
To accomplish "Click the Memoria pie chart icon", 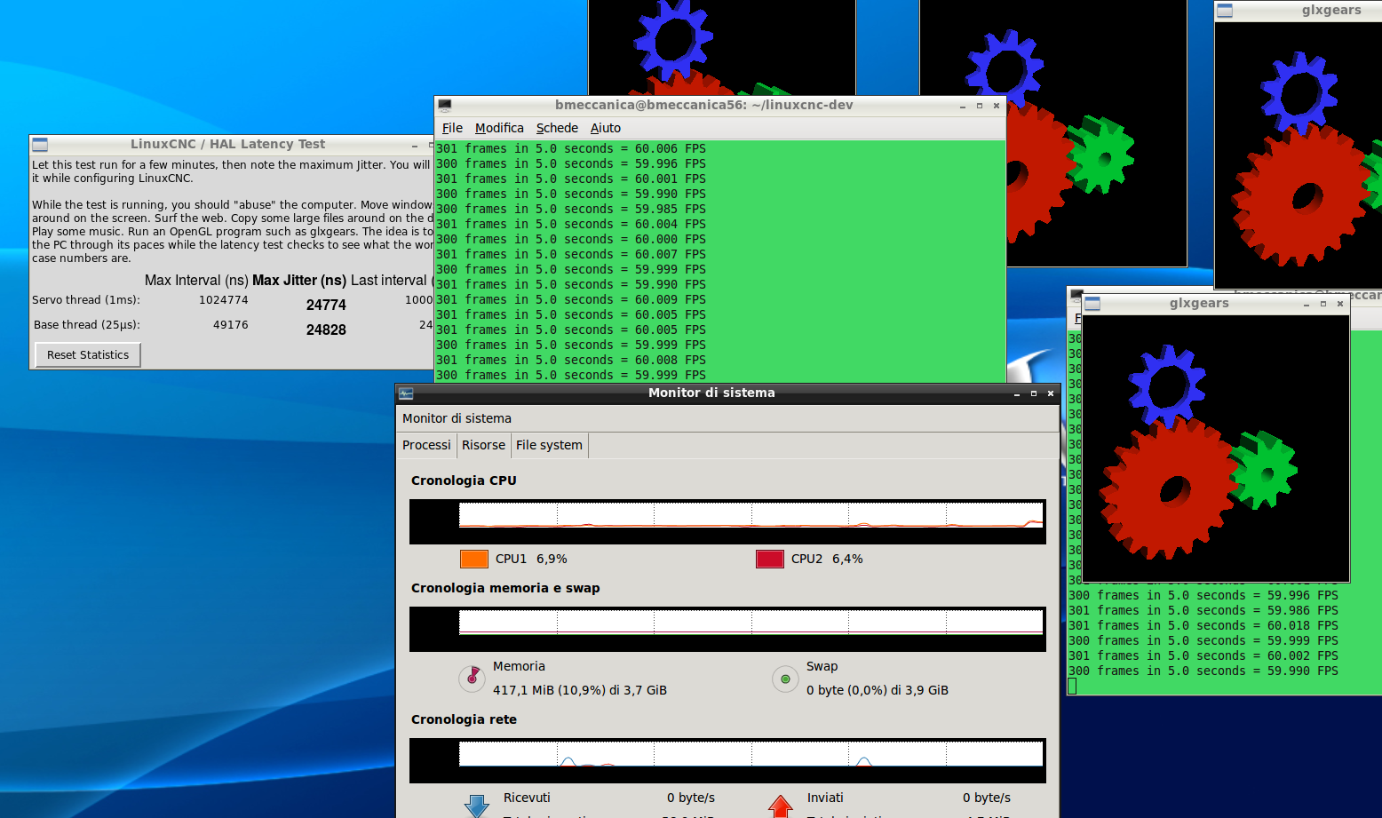I will tap(472, 679).
